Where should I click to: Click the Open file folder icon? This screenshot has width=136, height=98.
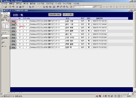6,7
